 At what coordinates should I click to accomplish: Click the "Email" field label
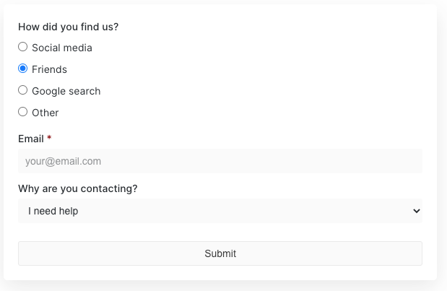click(x=31, y=139)
